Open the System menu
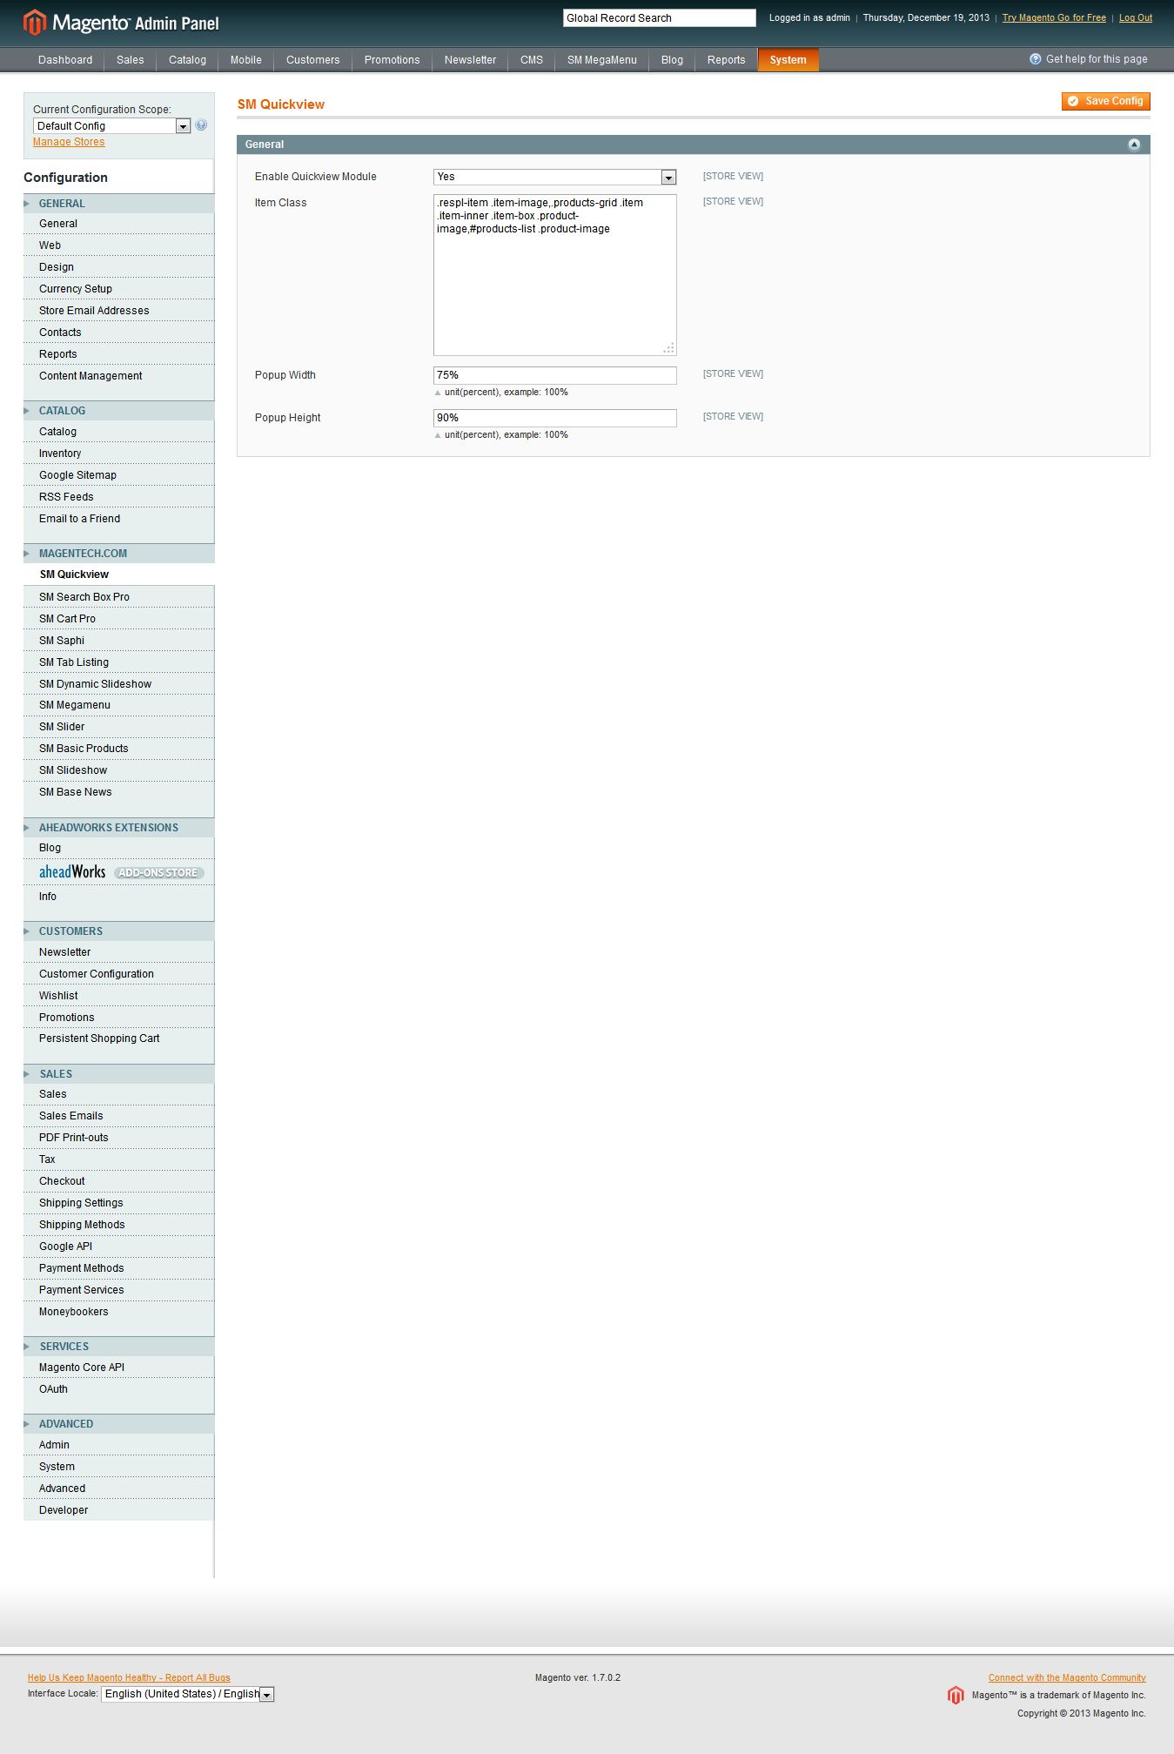Image resolution: width=1174 pixels, height=1754 pixels. pyautogui.click(x=788, y=60)
